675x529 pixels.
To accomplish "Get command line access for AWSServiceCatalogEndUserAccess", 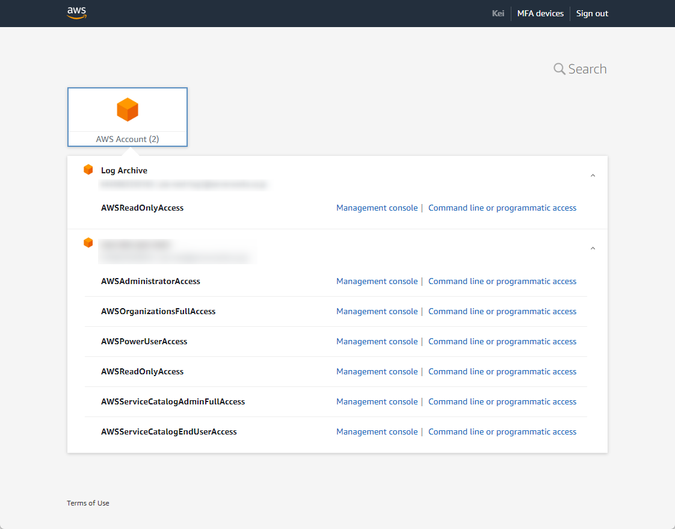I will [502, 432].
